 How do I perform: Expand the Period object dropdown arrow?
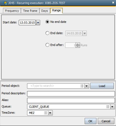[87, 86]
